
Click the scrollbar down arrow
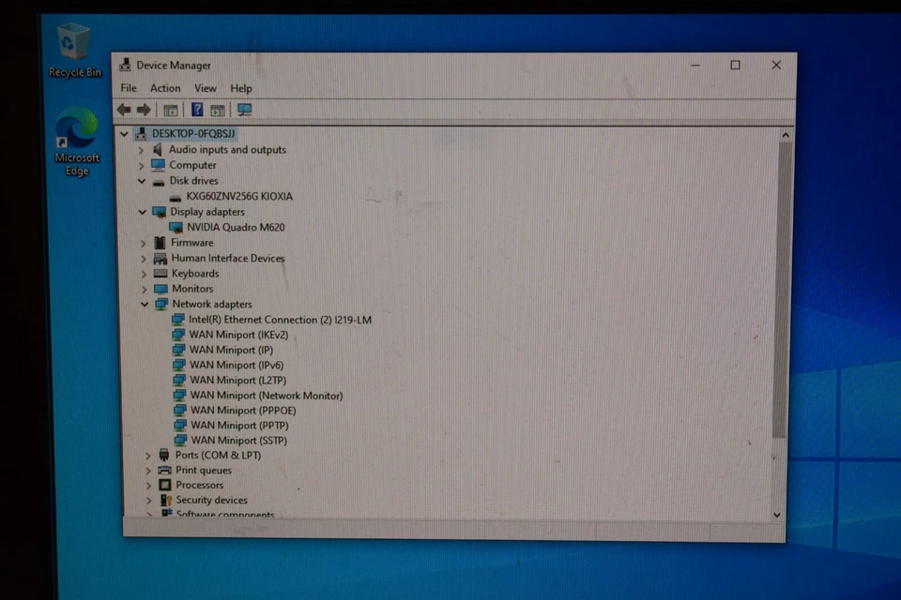(x=777, y=515)
